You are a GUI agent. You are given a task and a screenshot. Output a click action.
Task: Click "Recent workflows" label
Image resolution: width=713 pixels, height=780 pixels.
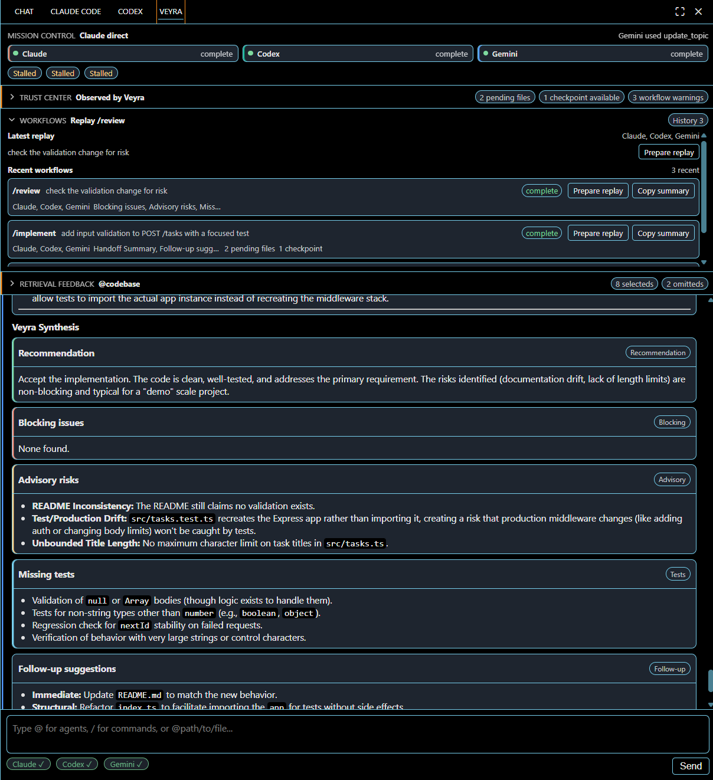40,170
